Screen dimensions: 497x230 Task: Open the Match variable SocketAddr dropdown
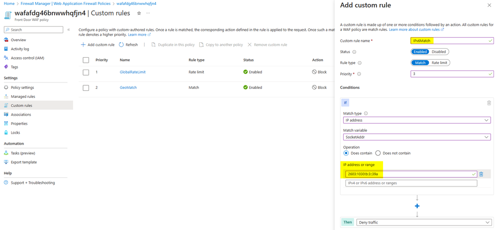pos(417,137)
